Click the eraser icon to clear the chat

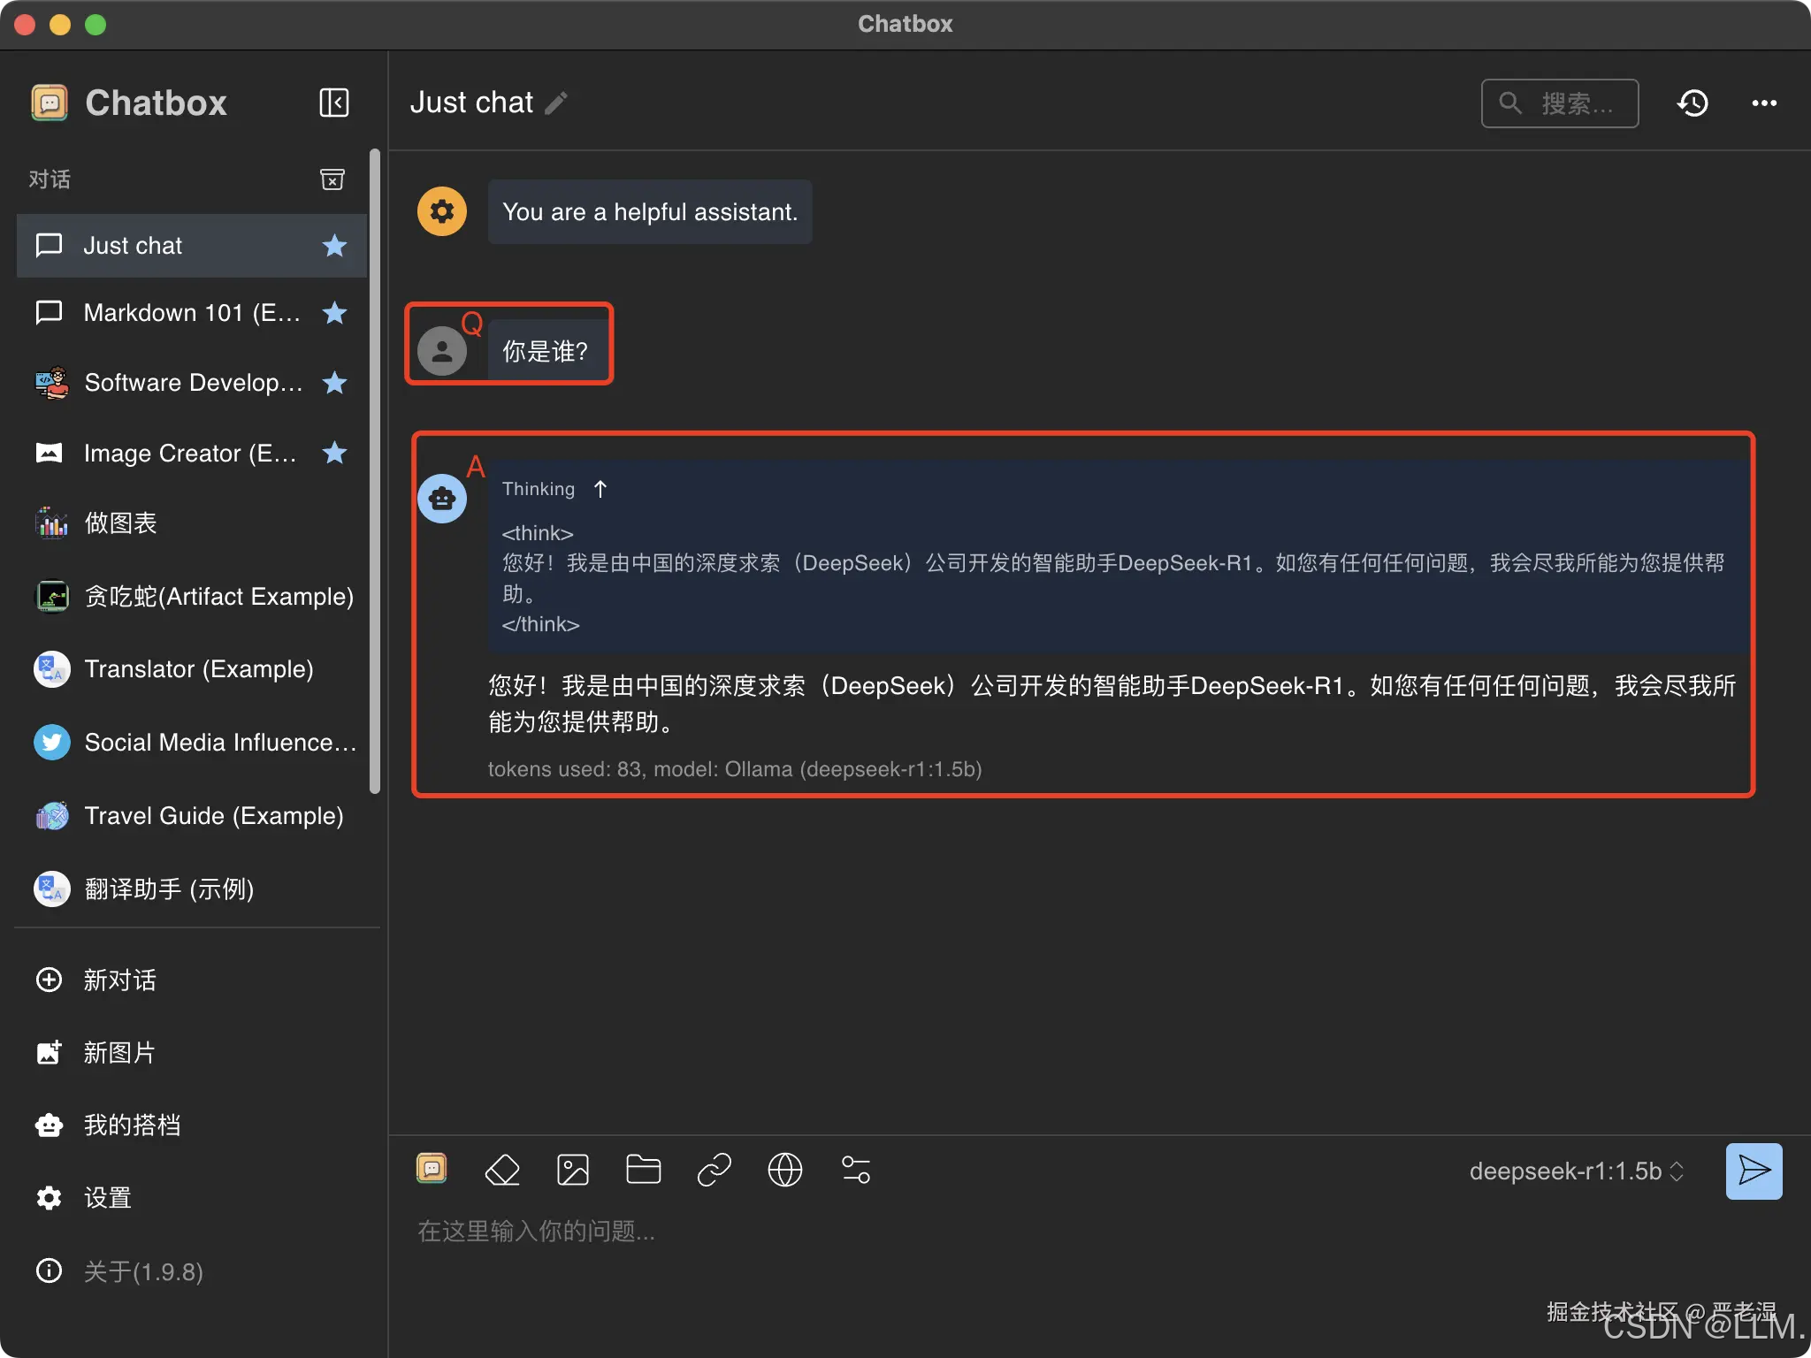[502, 1170]
